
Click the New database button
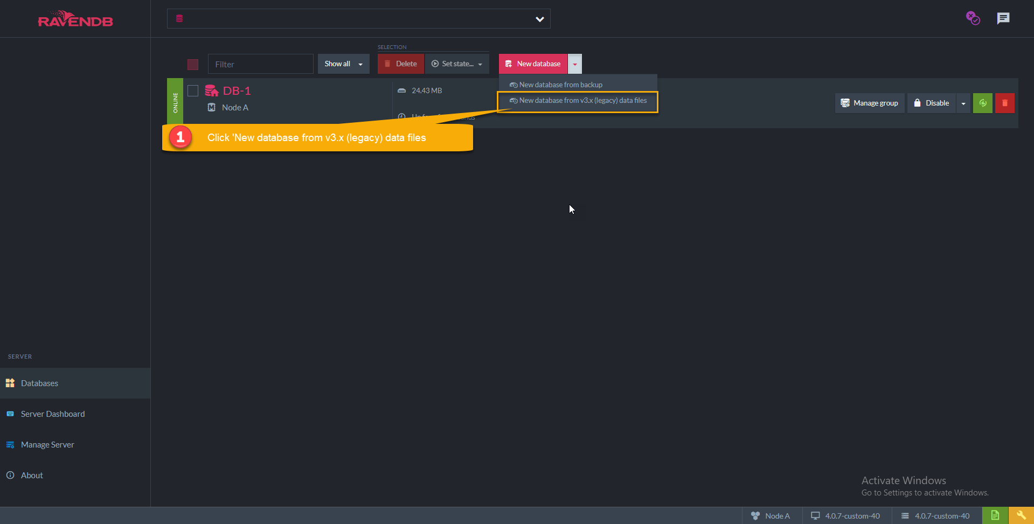tap(533, 64)
